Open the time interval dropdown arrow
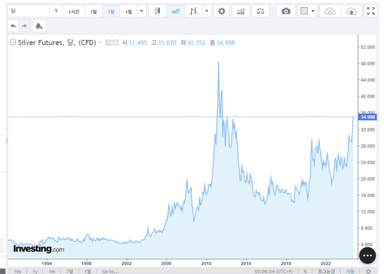Viewport: 384px width, 274px height. (x=142, y=11)
